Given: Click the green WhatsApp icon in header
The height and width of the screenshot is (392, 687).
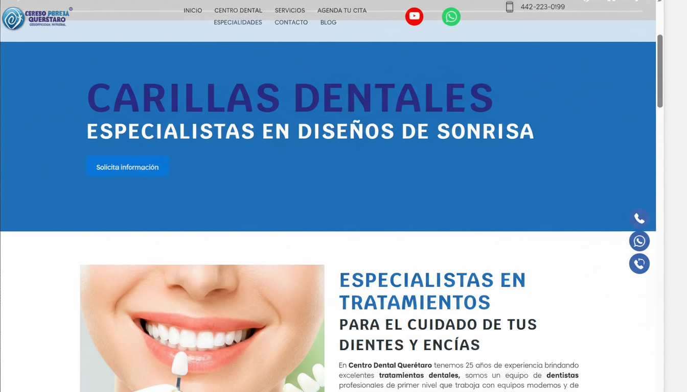Looking at the screenshot, I should pos(451,16).
